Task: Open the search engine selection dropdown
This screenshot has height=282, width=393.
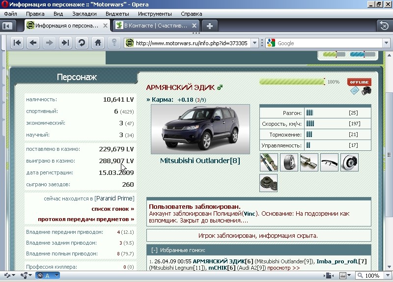Action: tap(386, 43)
